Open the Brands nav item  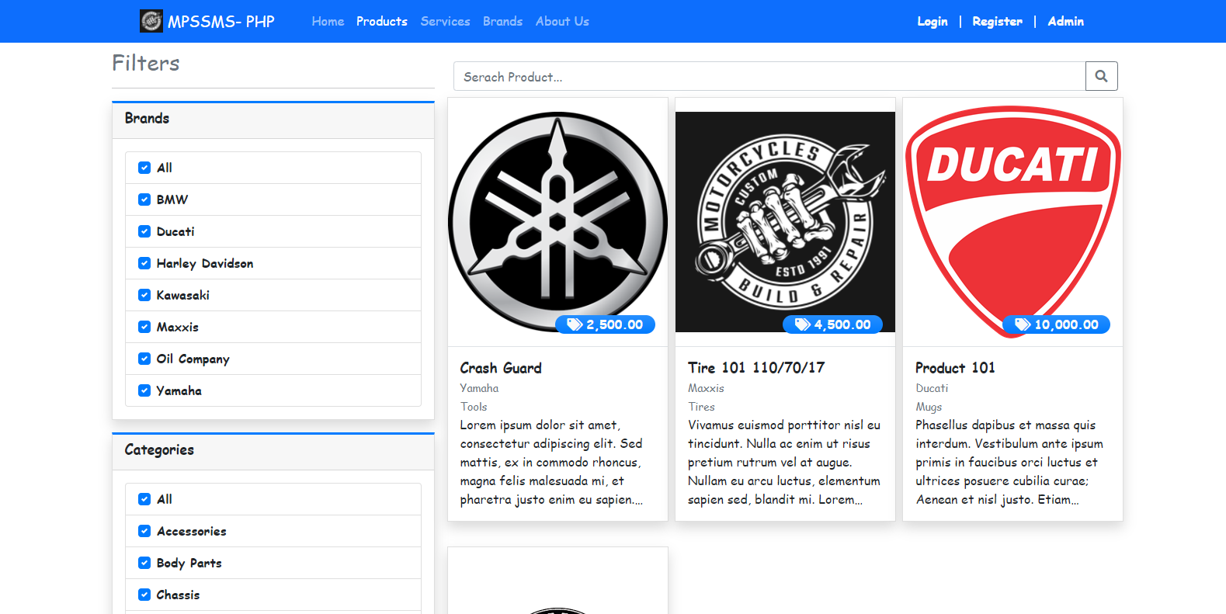pyautogui.click(x=502, y=22)
